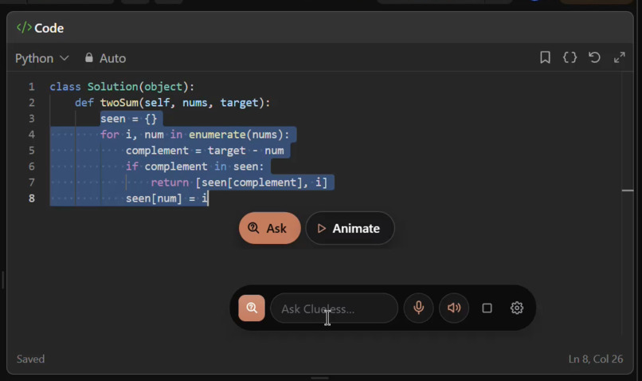Reset code with the undo arrow icon

(594, 57)
